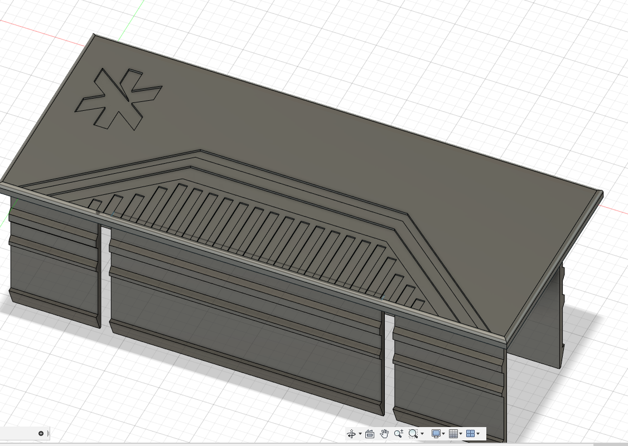Expand the Viewports dropdown arrow
This screenshot has width=628, height=446.
[478, 434]
